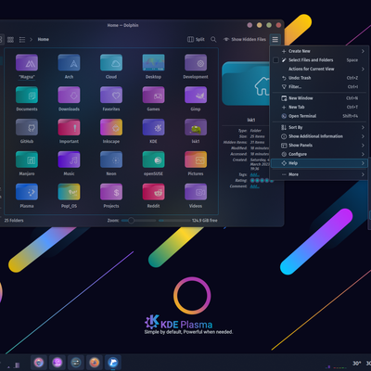Click the free disk space bar
This screenshot has width=371, height=371.
174,221
